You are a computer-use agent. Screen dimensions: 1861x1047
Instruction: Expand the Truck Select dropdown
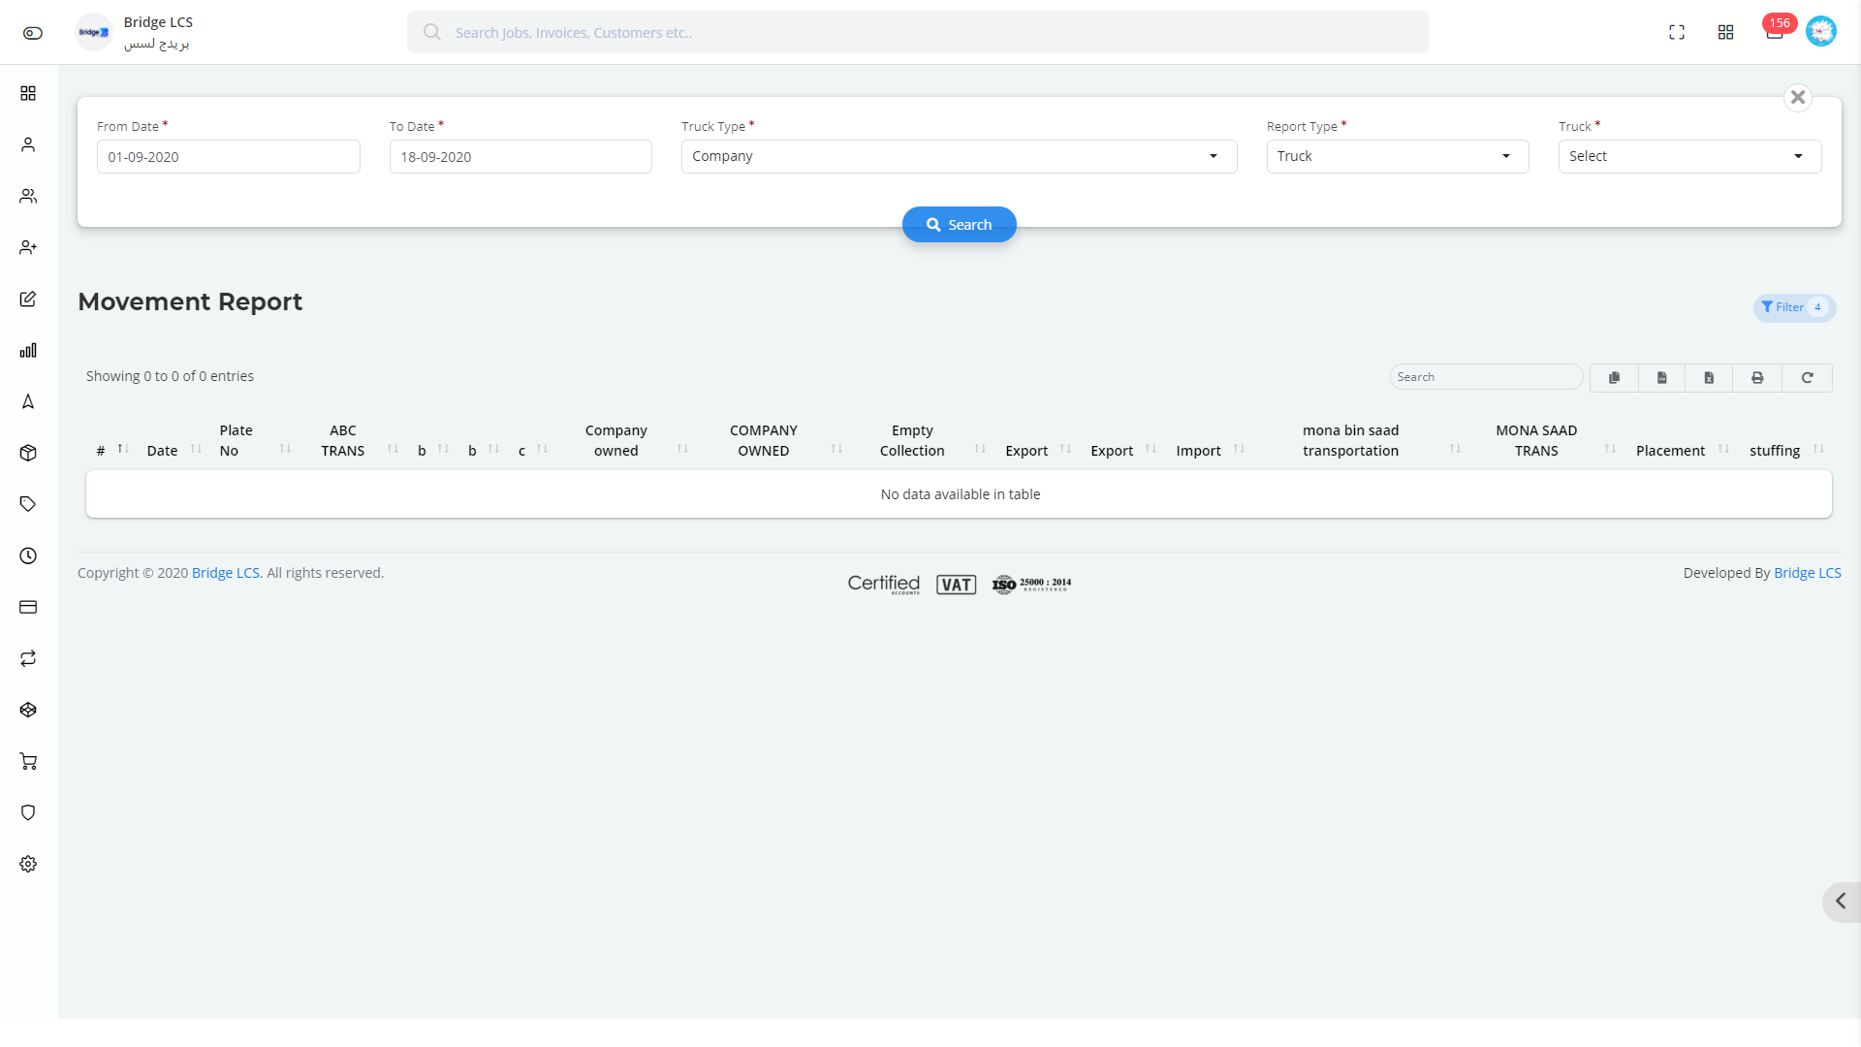[1688, 155]
